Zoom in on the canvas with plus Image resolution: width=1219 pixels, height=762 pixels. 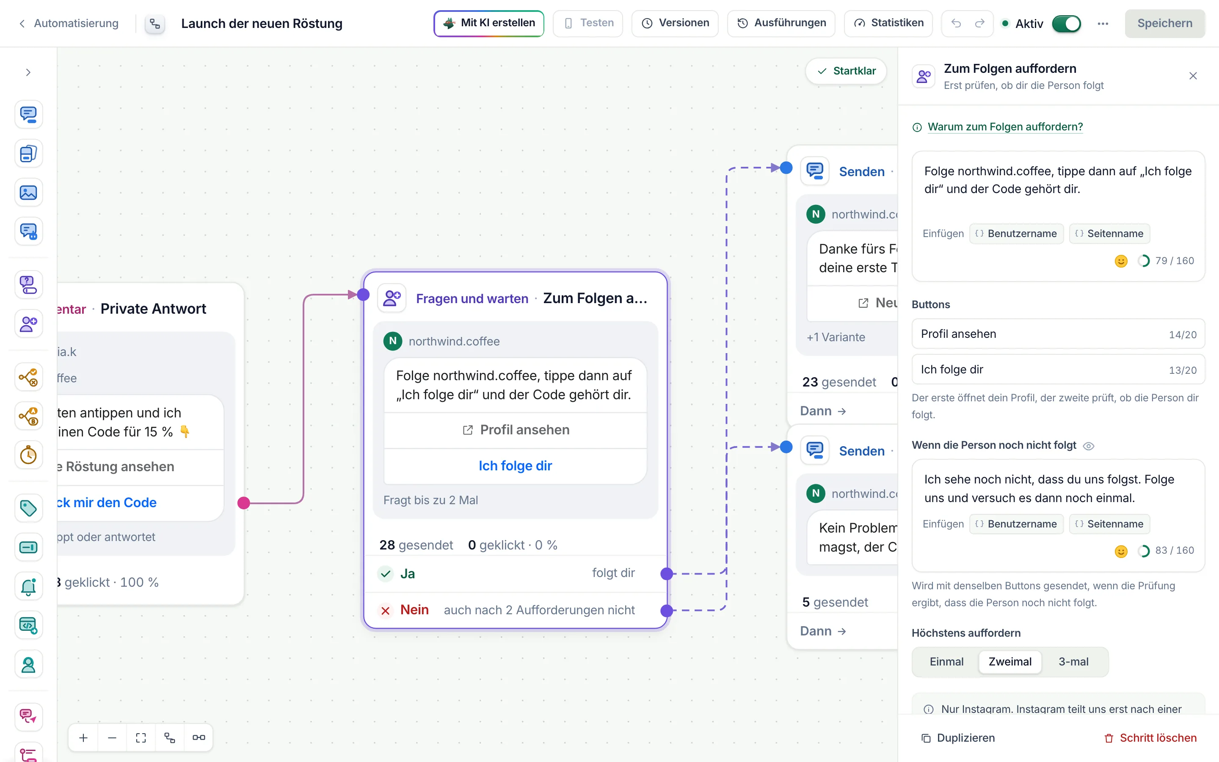click(84, 738)
